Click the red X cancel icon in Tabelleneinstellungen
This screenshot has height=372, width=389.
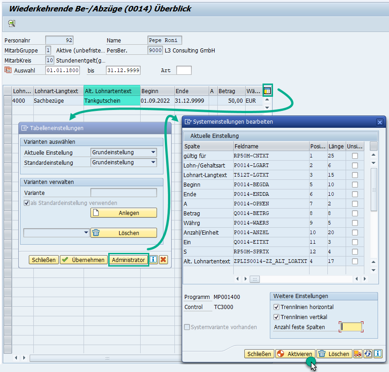click(x=163, y=260)
